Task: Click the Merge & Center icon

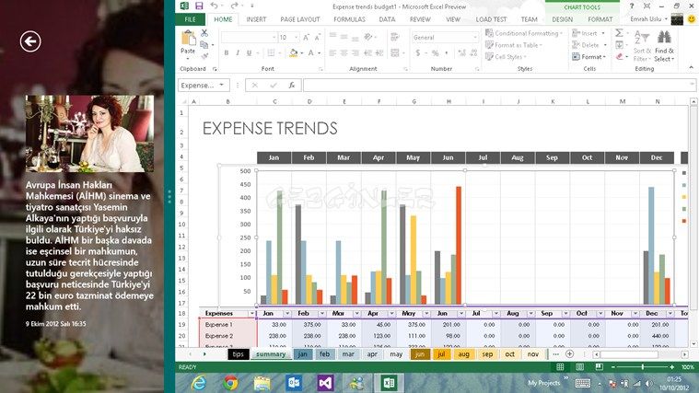Action: coord(395,53)
